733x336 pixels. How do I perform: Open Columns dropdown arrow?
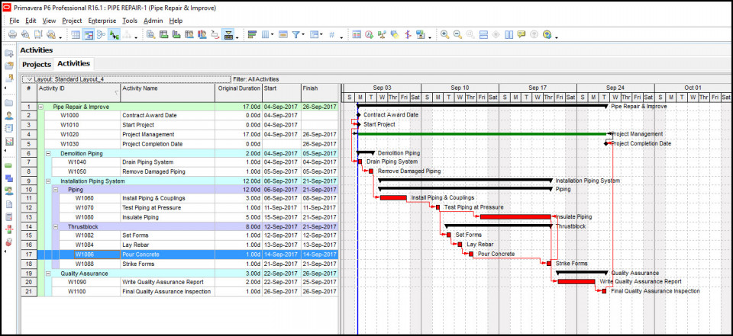pyautogui.click(x=273, y=35)
